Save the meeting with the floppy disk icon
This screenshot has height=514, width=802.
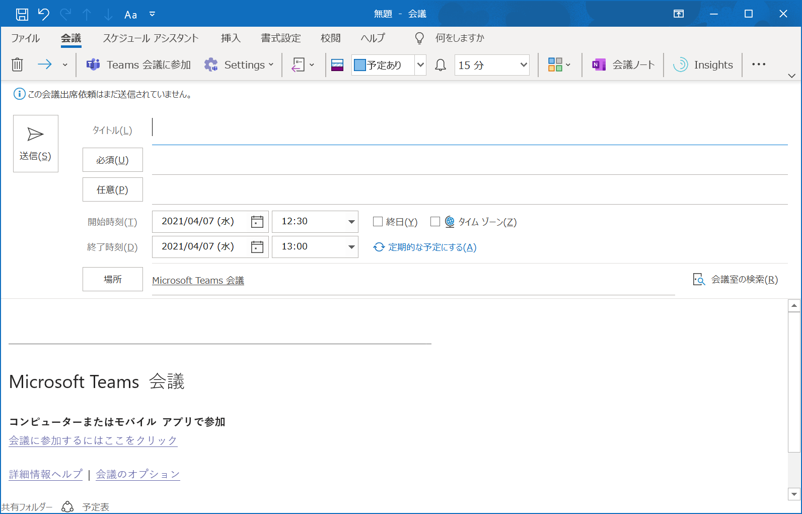[22, 14]
